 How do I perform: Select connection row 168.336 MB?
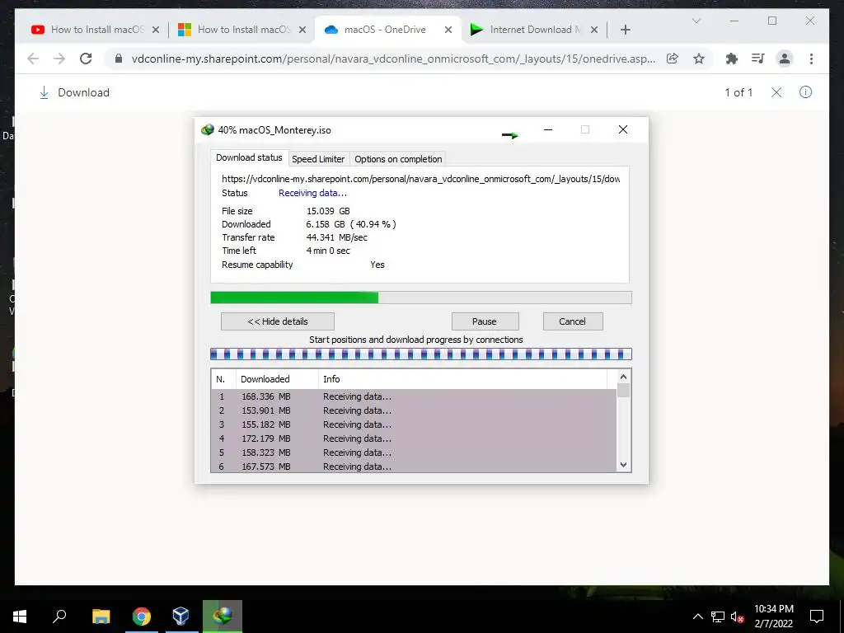[414, 396]
